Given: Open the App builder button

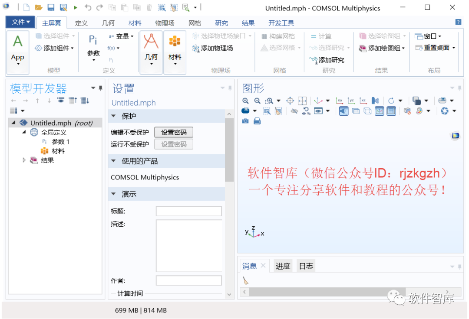Looking at the screenshot, I should (18, 52).
